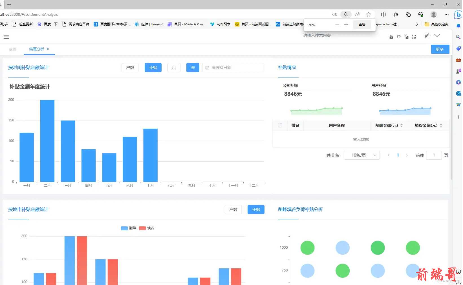
Task: Click the 请输入搜索内容 search field
Action: click(317, 35)
